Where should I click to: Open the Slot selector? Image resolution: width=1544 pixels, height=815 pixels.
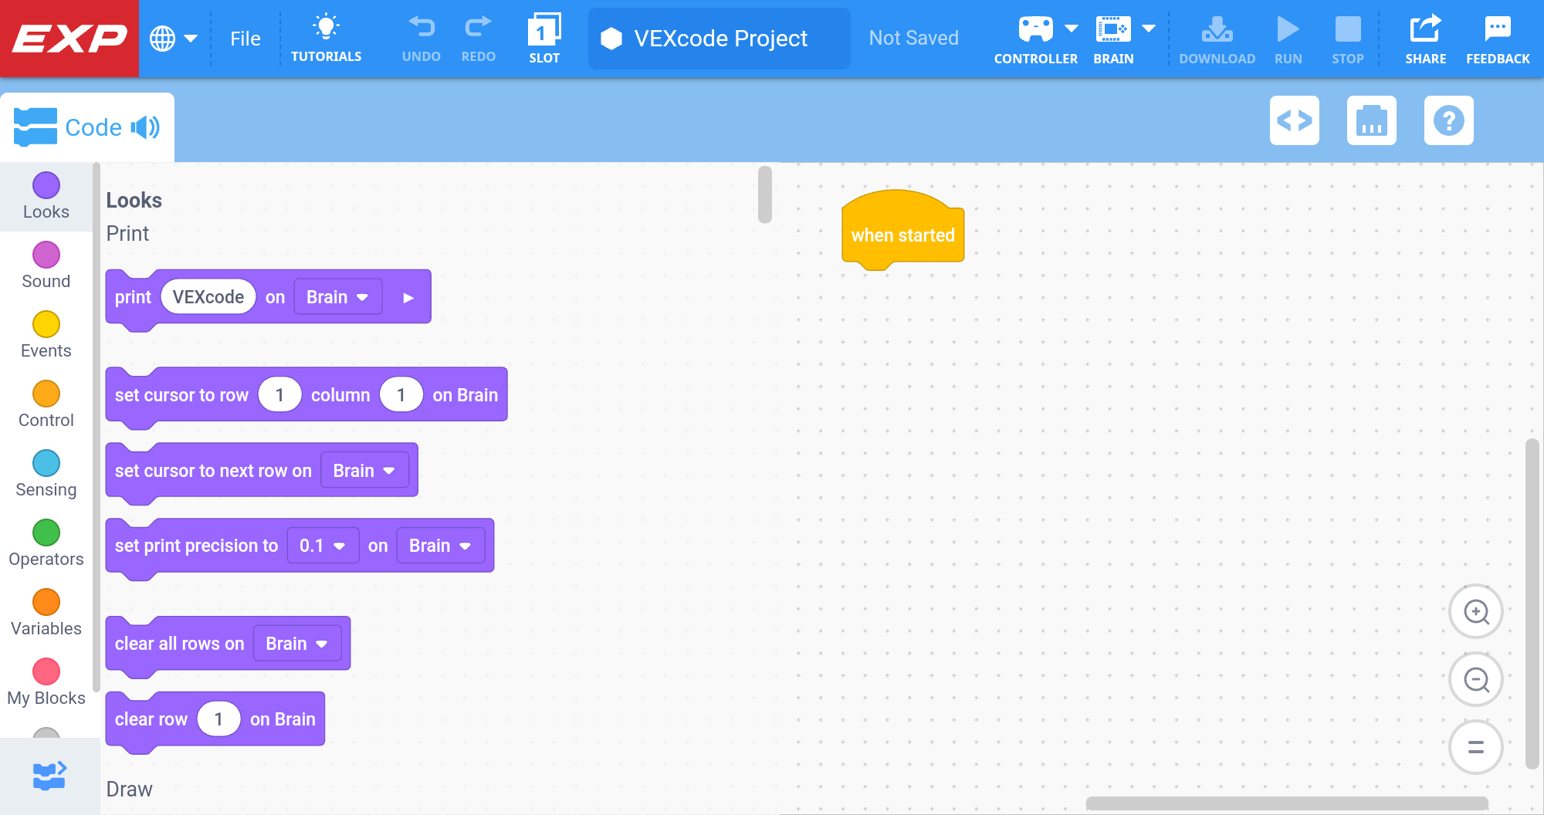(x=544, y=37)
